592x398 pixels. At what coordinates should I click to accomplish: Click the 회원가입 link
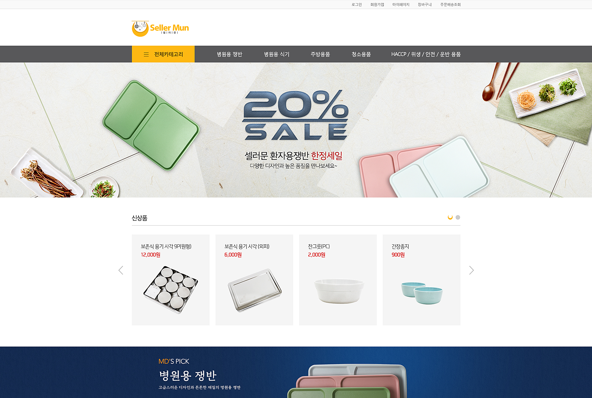[377, 5]
